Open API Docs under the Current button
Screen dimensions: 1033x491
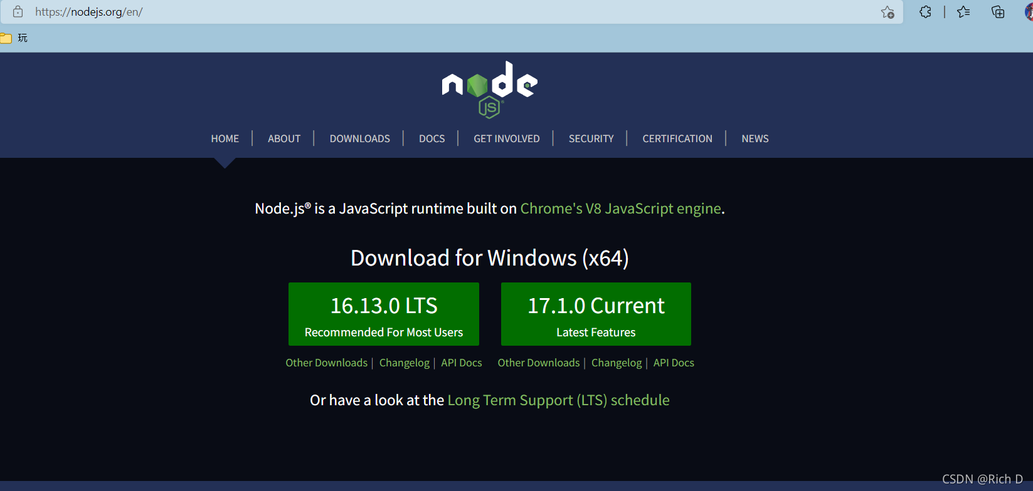click(674, 363)
